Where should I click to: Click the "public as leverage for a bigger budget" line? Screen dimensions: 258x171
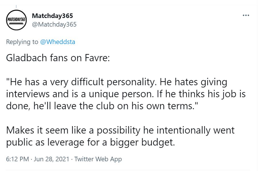click(x=90, y=142)
